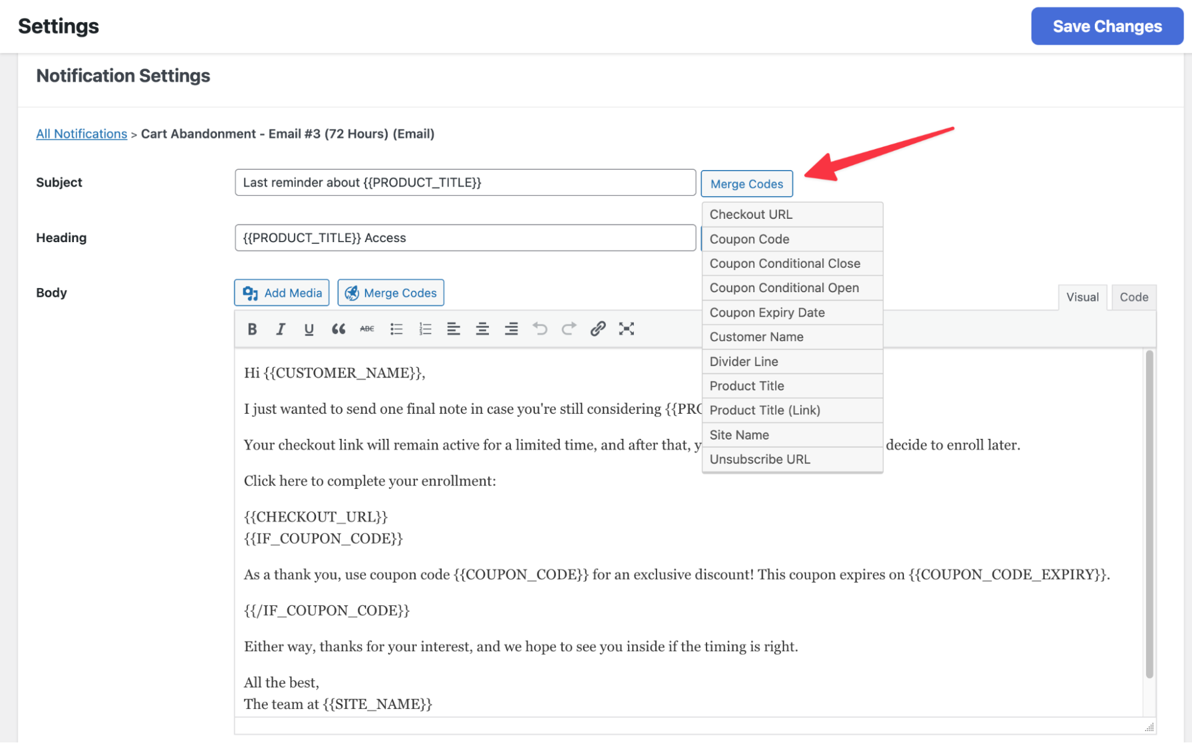Click the editor resize handle corner
Viewport: 1192px width, 743px height.
1149,727
